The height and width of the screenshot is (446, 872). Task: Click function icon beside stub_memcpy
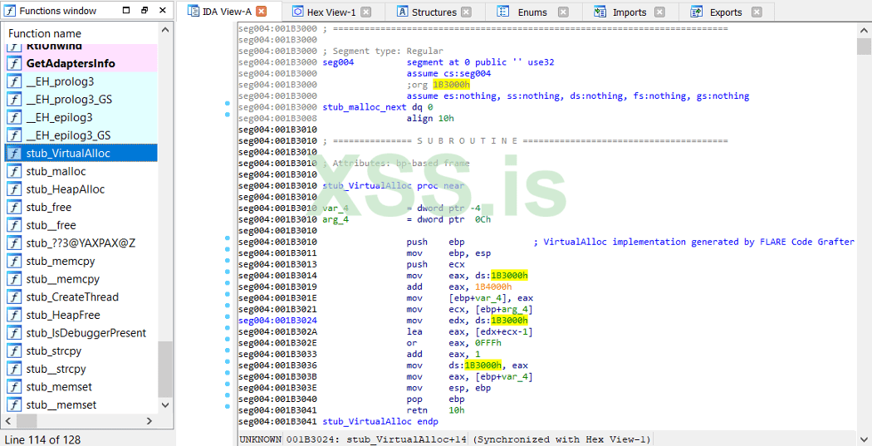(14, 261)
